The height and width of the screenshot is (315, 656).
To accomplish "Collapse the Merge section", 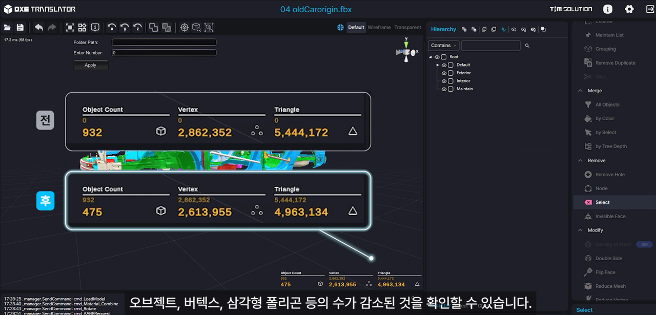I will click(x=580, y=91).
